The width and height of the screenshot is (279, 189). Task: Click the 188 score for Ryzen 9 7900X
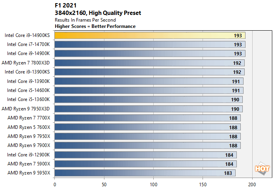pos(233,146)
